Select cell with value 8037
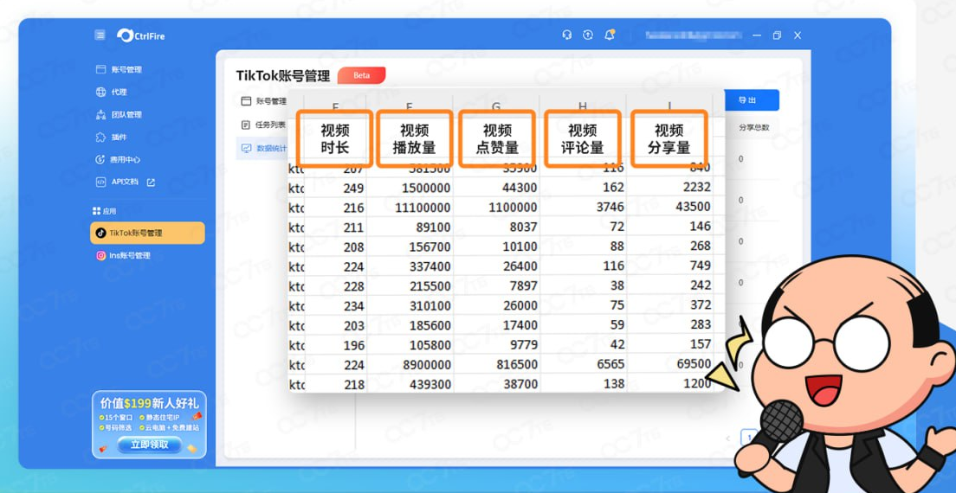This screenshot has height=493, width=956. pos(496,227)
